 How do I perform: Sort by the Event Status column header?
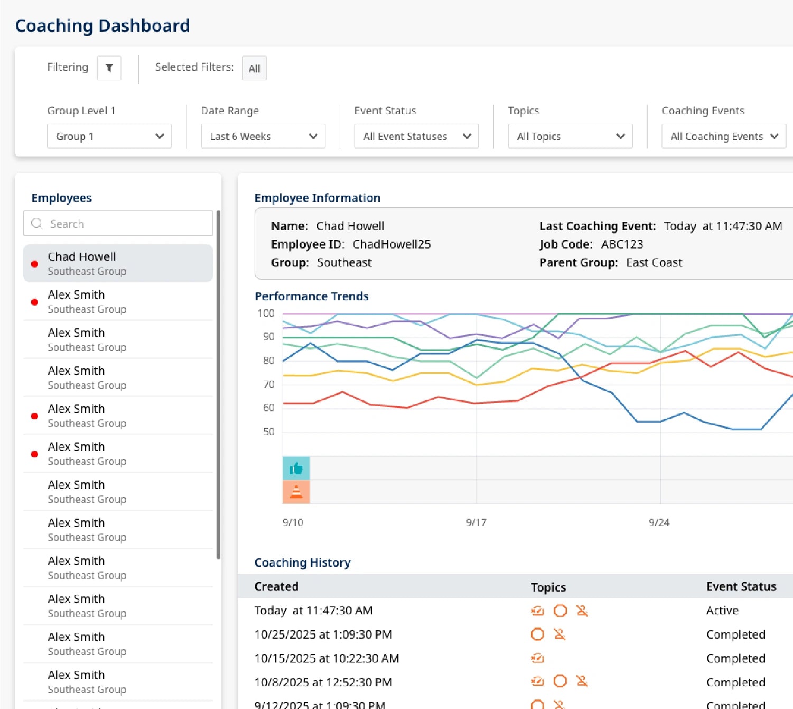pos(741,586)
